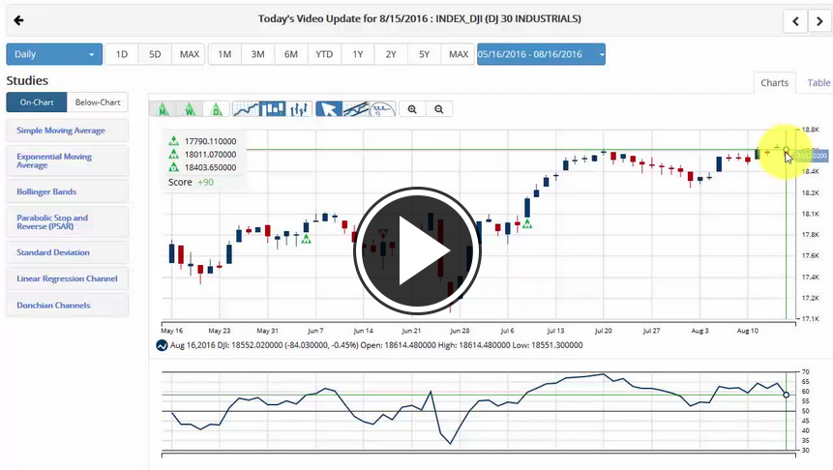The width and height of the screenshot is (833, 470).
Task: Switch to the On-Chart studies tab
Action: coord(37,102)
